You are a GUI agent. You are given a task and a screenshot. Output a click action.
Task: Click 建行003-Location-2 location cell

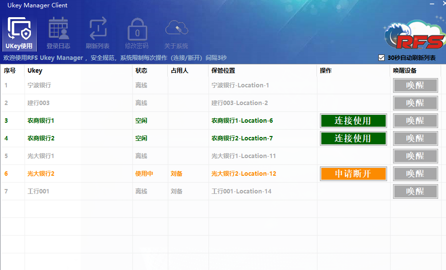[x=262, y=103]
